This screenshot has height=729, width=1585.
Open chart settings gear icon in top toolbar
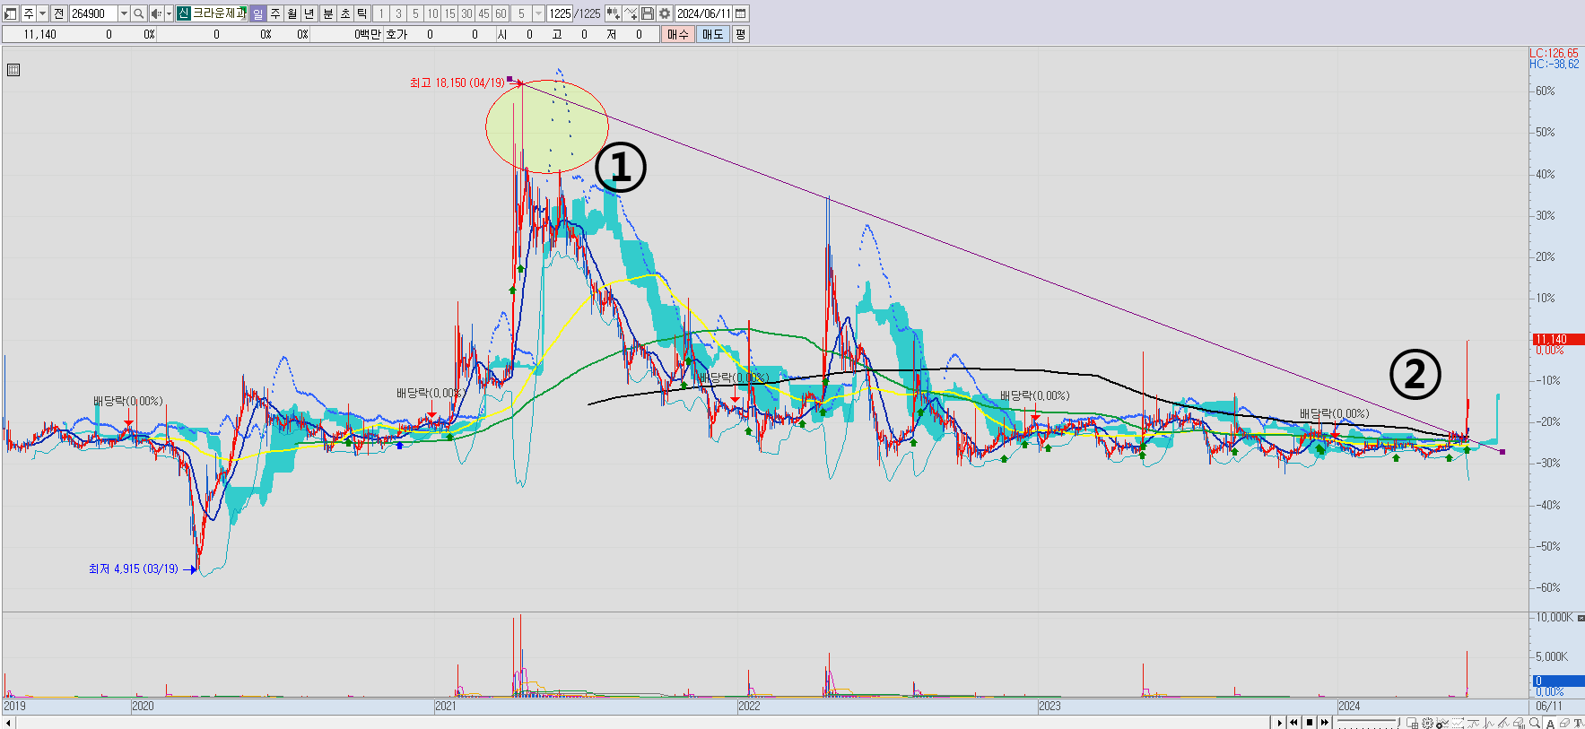pyautogui.click(x=665, y=13)
